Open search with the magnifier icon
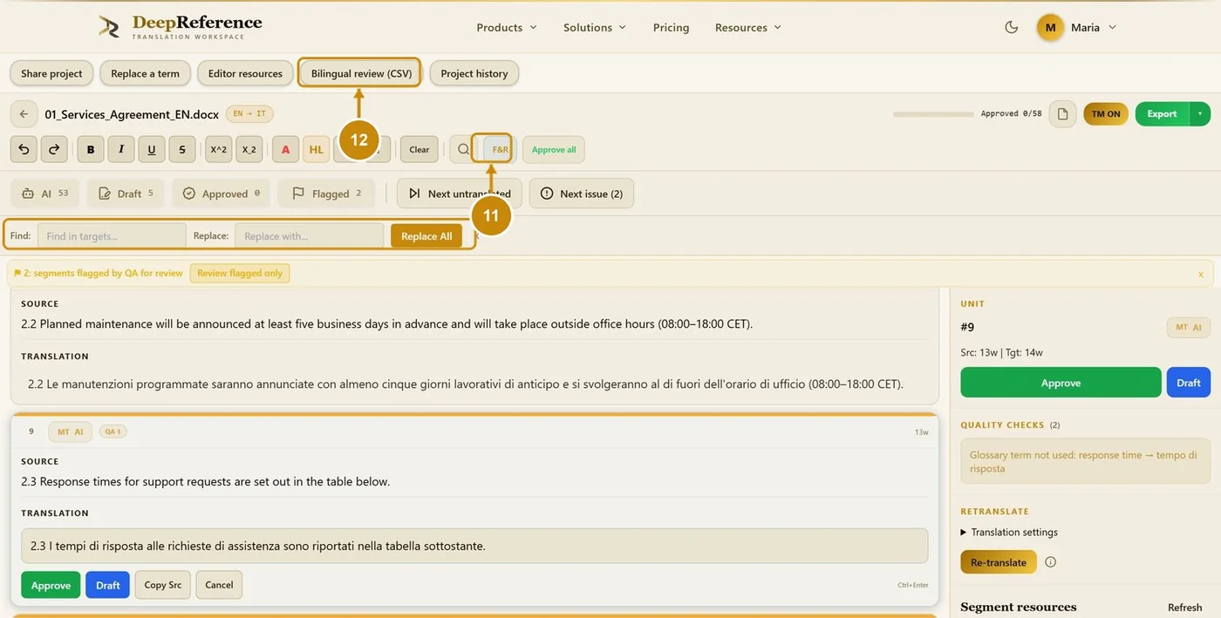Image resolution: width=1221 pixels, height=618 pixels. [463, 149]
